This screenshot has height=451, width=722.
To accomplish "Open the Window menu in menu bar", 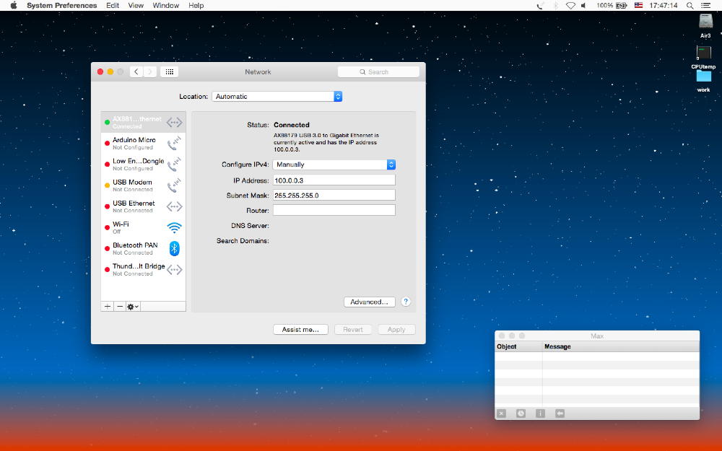I will tap(166, 5).
